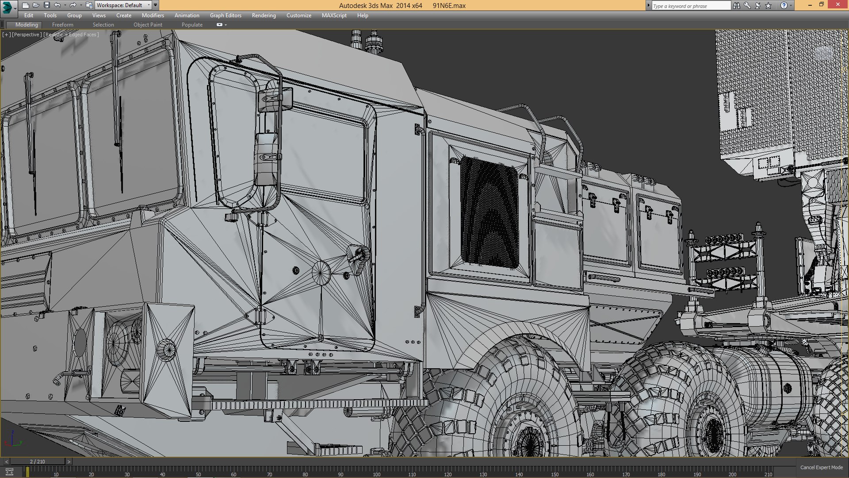Restore down the 3ds Max window
The width and height of the screenshot is (849, 478).
click(x=822, y=5)
